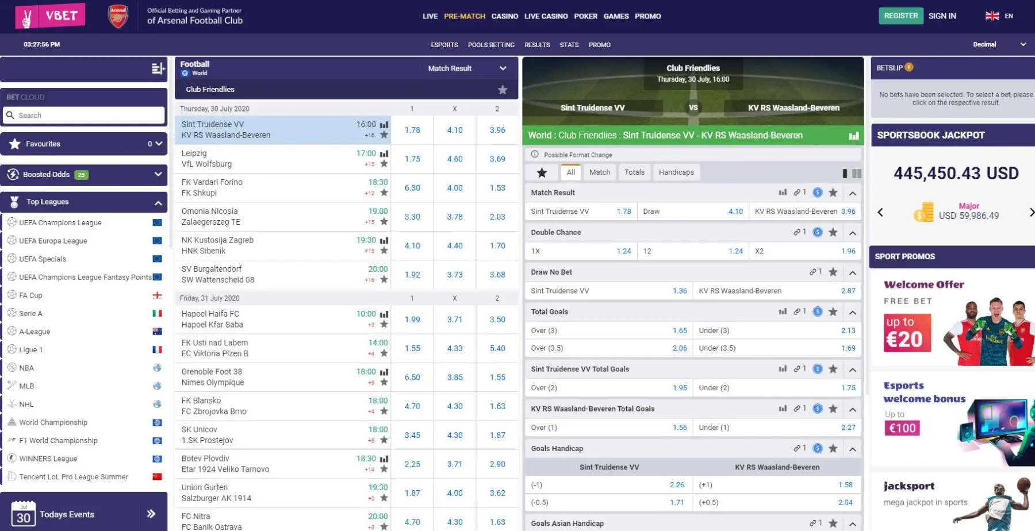This screenshot has width=1035, height=531.
Task: Favourite the SV Burgaltendorf match star
Action: tap(384, 280)
